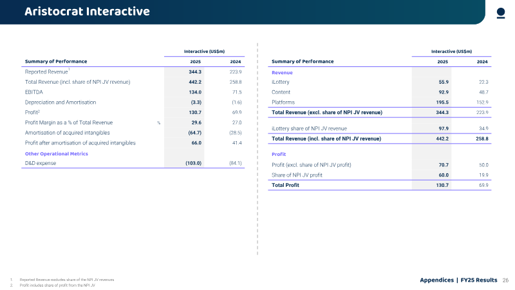Viewport: 515px width, 290px height.
Task: Click the Appendices | FY25 Results footer text
Action: point(458,280)
